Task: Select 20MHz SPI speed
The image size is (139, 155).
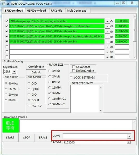Action: point(6,95)
